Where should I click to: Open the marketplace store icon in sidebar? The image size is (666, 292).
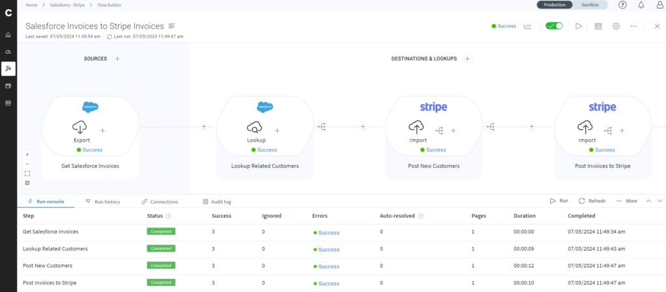pos(8,103)
